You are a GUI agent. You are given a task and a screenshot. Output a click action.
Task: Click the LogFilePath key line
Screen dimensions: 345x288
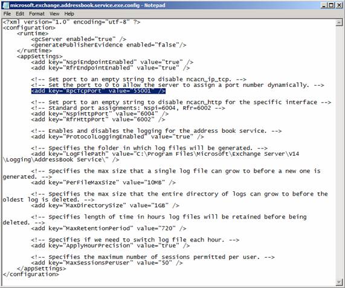[165, 154]
